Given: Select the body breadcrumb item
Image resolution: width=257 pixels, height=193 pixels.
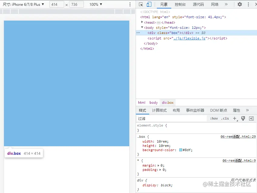Looking at the screenshot, I should (153, 102).
